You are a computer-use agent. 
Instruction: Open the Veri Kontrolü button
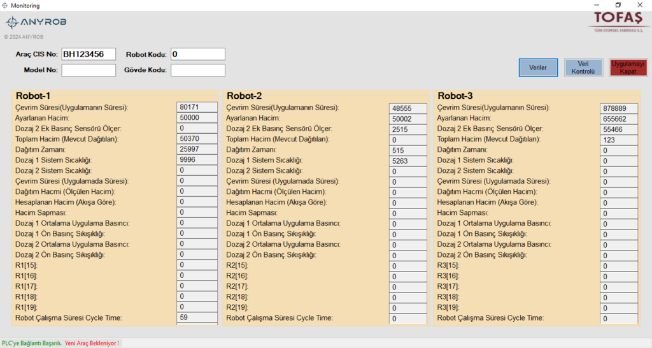(x=583, y=68)
